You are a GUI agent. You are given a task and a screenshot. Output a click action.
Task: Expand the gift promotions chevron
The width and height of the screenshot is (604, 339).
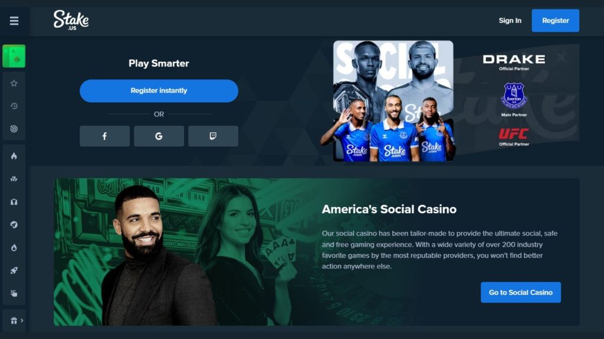pyautogui.click(x=22, y=320)
